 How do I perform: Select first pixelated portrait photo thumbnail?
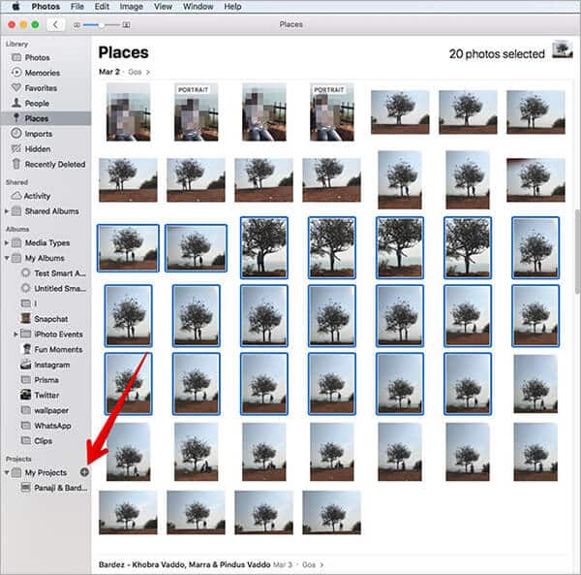pos(128,112)
